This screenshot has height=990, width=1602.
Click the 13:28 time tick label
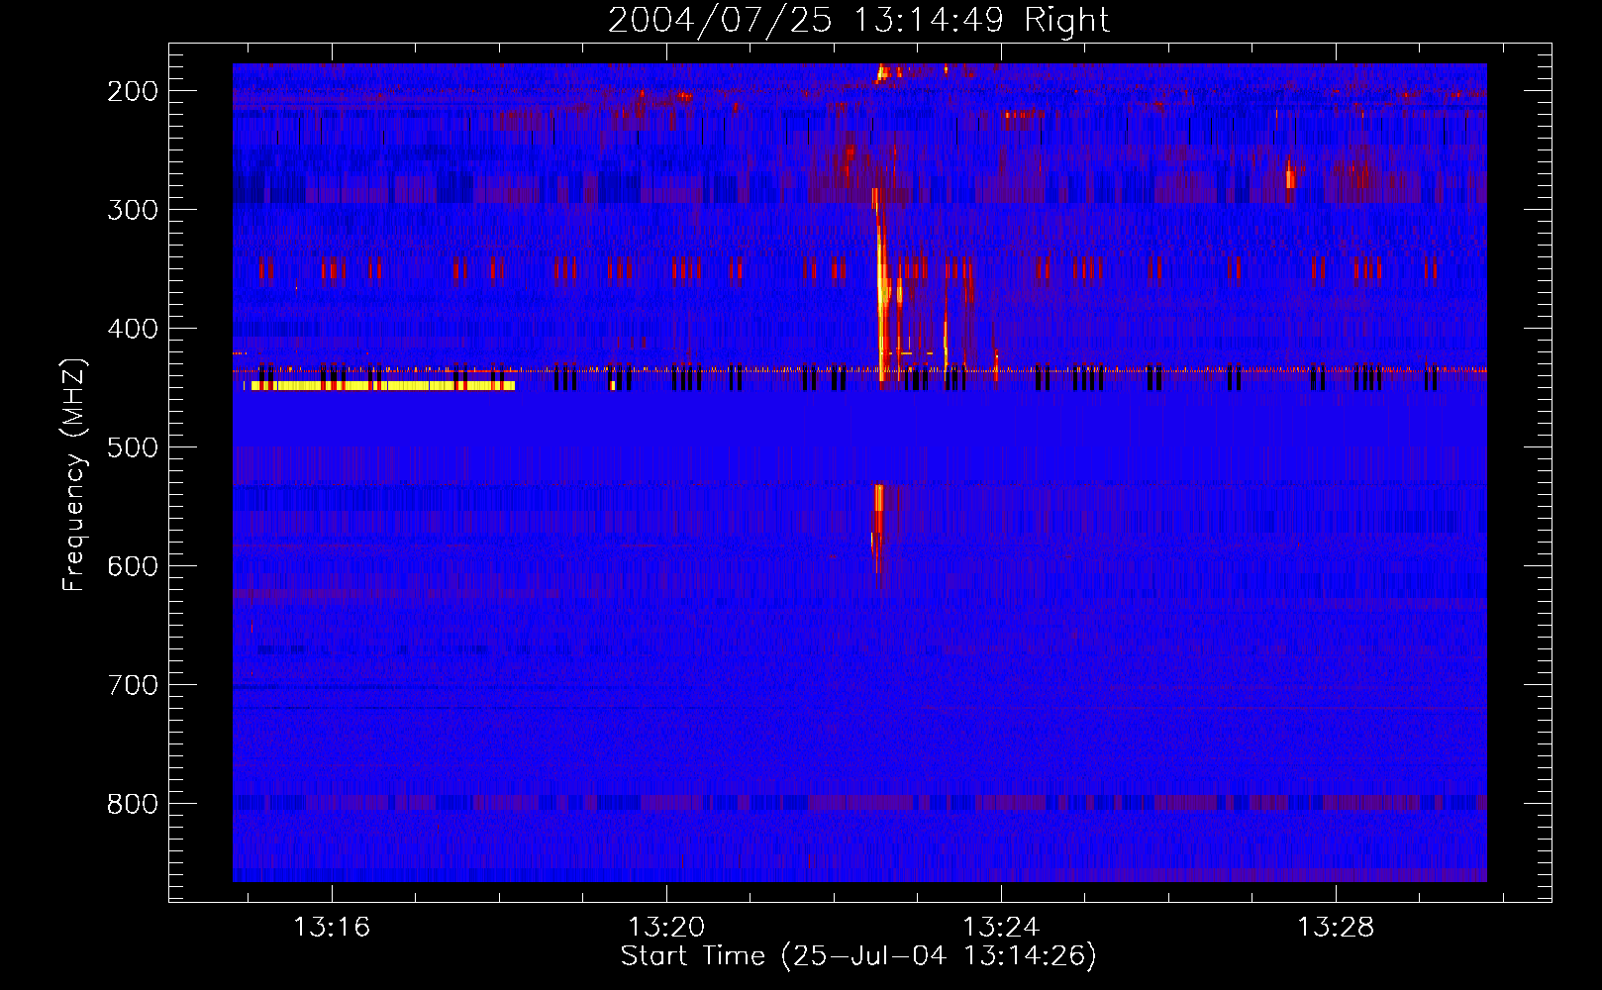[1336, 927]
